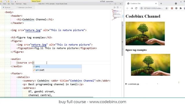Bookmark this page with the star icon
Screen dimensions: 185x104
[x=166, y=8]
